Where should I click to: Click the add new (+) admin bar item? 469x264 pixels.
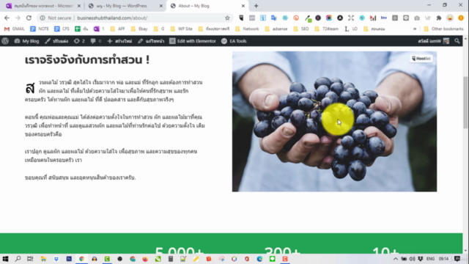119,41
